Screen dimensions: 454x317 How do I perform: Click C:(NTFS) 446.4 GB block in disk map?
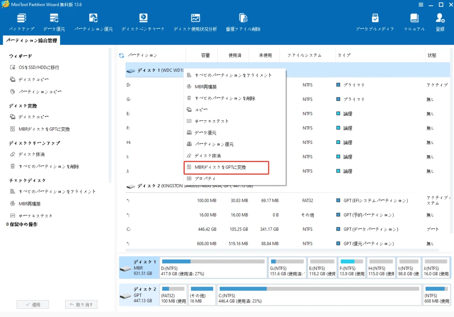tap(319, 295)
